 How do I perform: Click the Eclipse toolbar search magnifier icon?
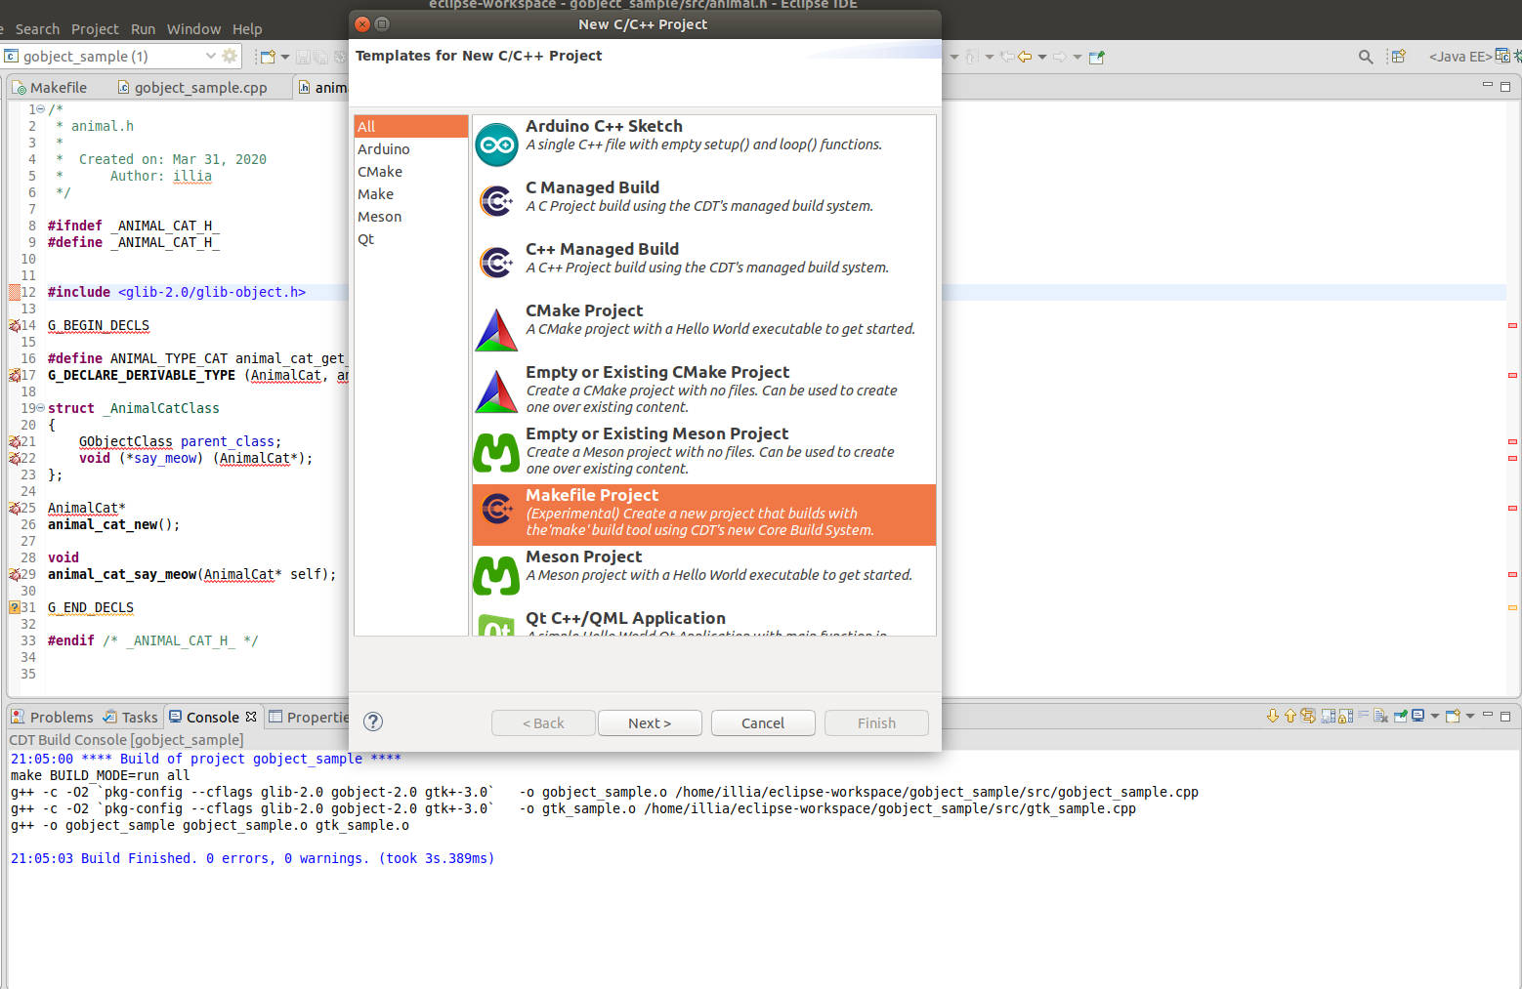click(1366, 57)
